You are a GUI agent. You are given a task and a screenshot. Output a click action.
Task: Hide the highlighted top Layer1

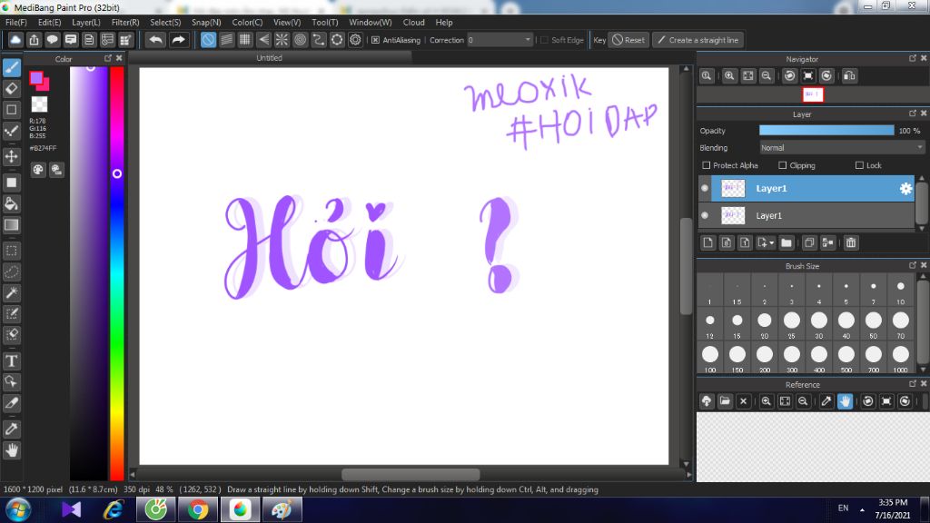[x=705, y=189]
